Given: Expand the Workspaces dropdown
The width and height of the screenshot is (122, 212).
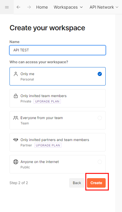Looking at the screenshot, I should 68,7.
